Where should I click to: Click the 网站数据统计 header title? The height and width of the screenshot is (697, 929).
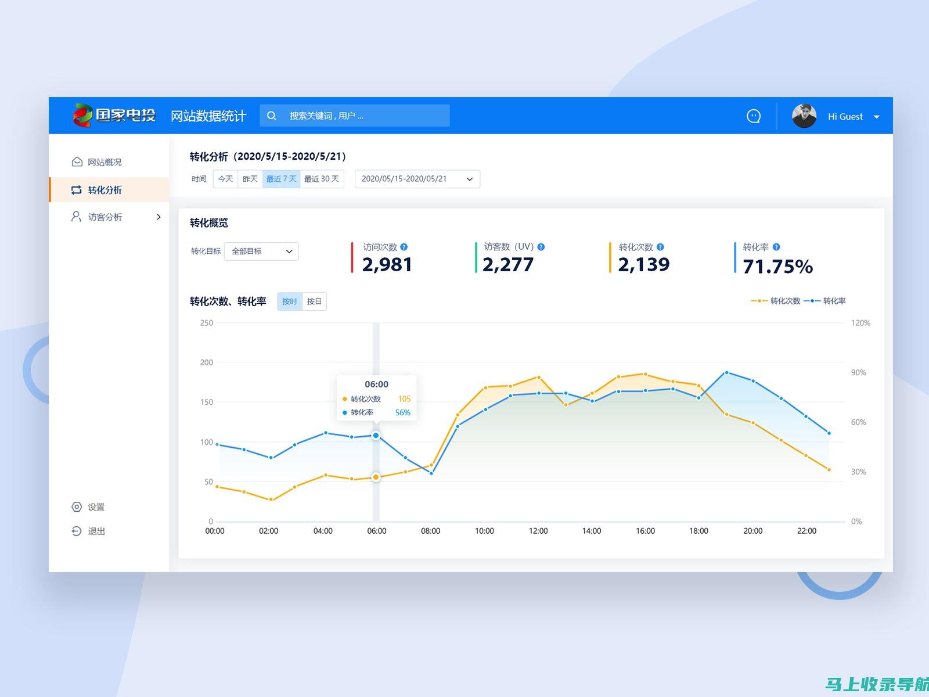(x=208, y=116)
